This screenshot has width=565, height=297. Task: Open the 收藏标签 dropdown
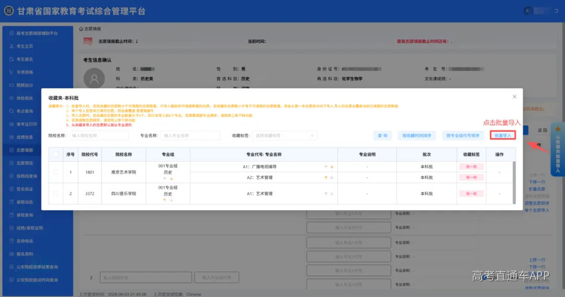(x=285, y=136)
